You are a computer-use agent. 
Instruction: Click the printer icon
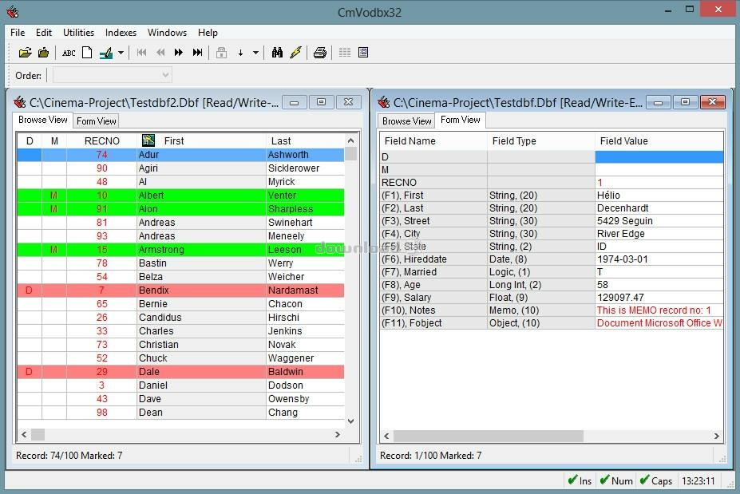coord(319,53)
